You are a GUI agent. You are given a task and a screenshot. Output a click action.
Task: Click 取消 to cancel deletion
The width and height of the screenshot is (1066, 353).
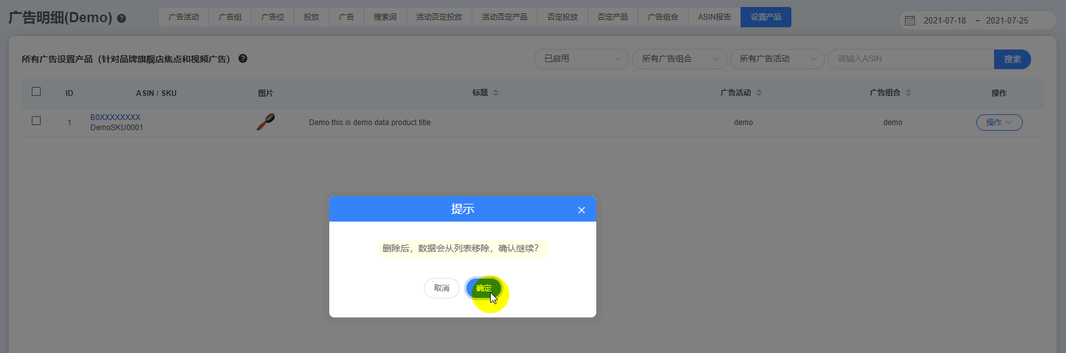point(441,288)
